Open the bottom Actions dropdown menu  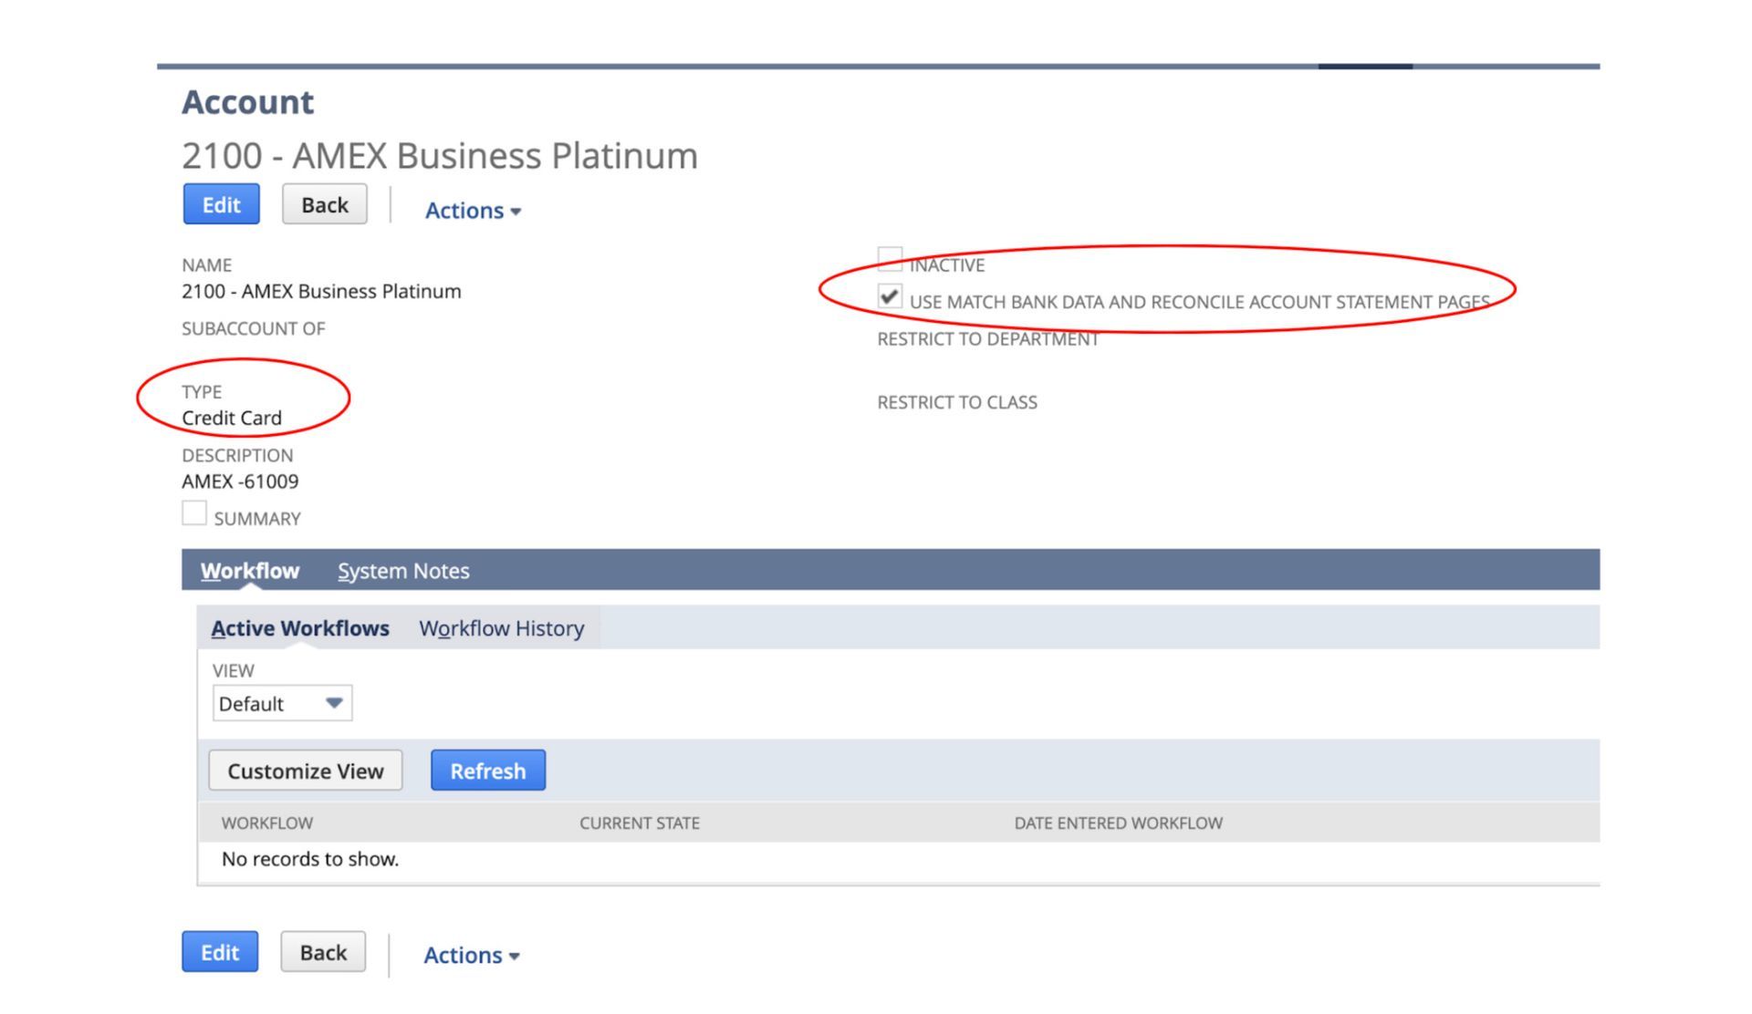pyautogui.click(x=471, y=956)
